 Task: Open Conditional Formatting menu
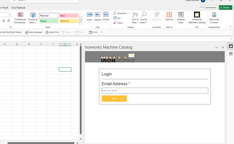[20, 18]
